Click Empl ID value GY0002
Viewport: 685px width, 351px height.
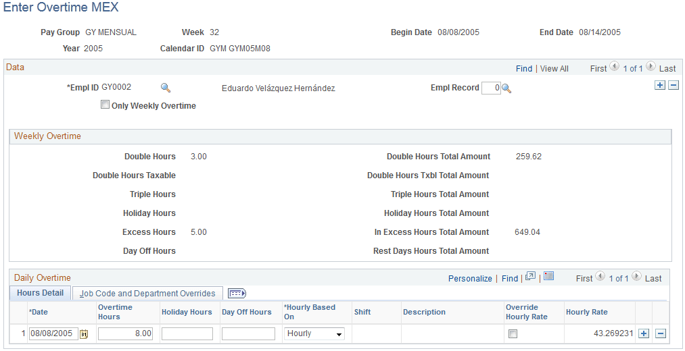116,87
